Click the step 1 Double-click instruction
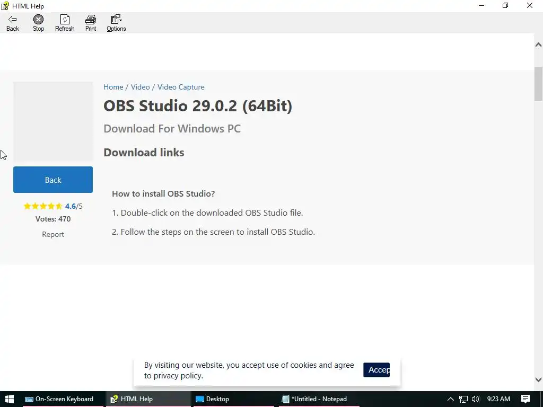543x407 pixels. [x=207, y=213]
